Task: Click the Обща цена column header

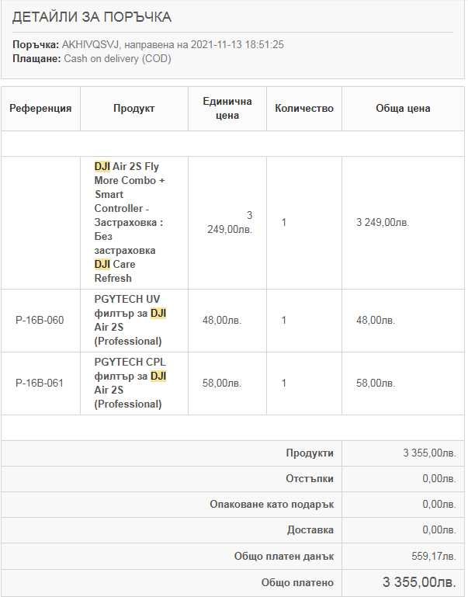Action: (x=403, y=109)
